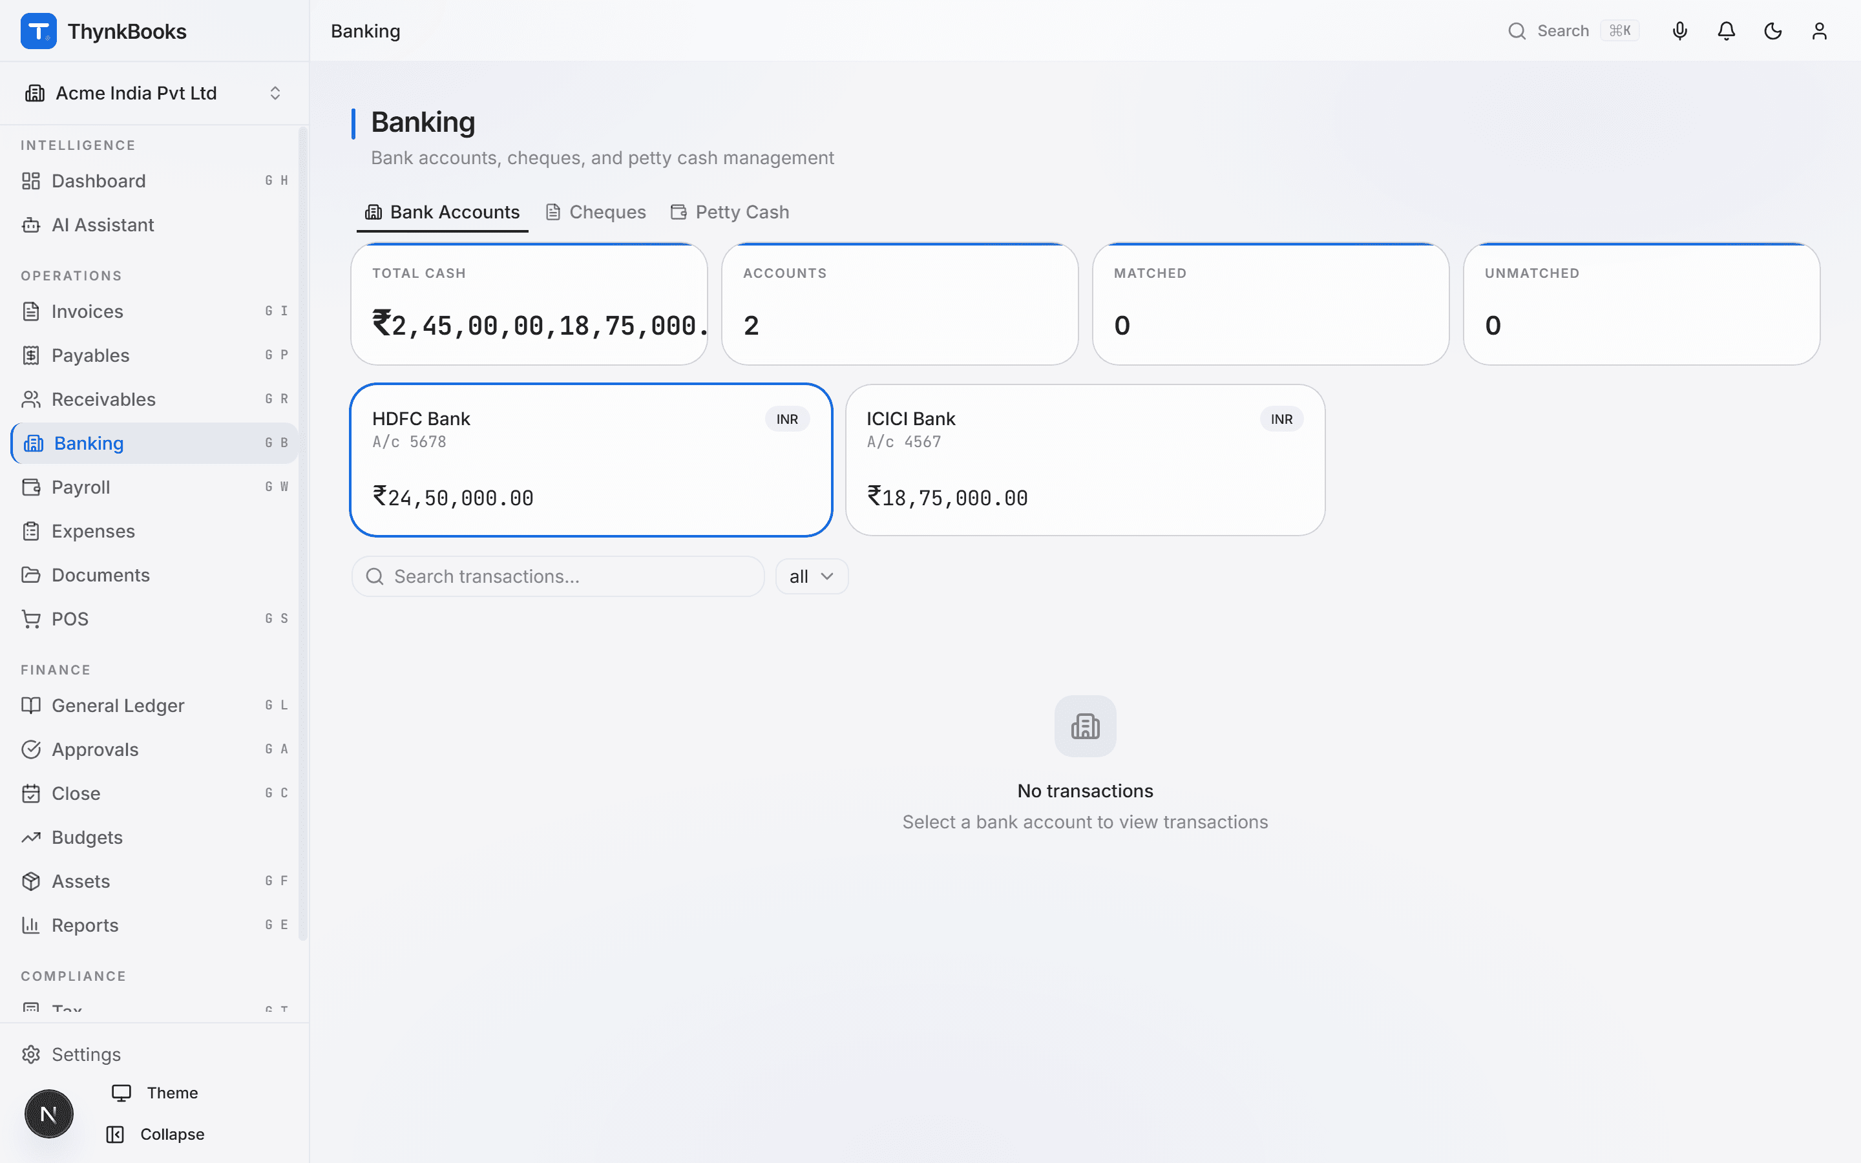Click the Close calendar icon
1861x1163 pixels.
click(x=31, y=793)
